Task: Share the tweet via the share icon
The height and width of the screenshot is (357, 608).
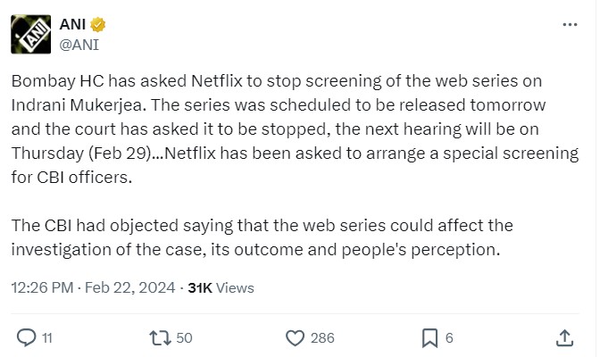Action: pyautogui.click(x=564, y=337)
